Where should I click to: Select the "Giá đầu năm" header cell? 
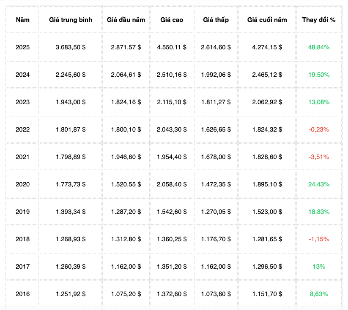tap(126, 20)
